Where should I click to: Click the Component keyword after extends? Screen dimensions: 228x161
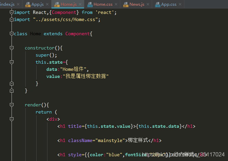tap(78, 34)
